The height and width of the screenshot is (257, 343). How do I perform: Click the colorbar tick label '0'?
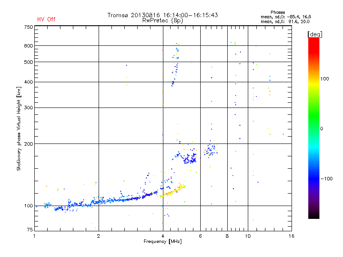(322, 129)
